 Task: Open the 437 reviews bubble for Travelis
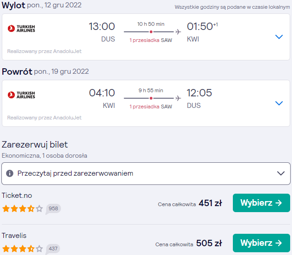53,249
